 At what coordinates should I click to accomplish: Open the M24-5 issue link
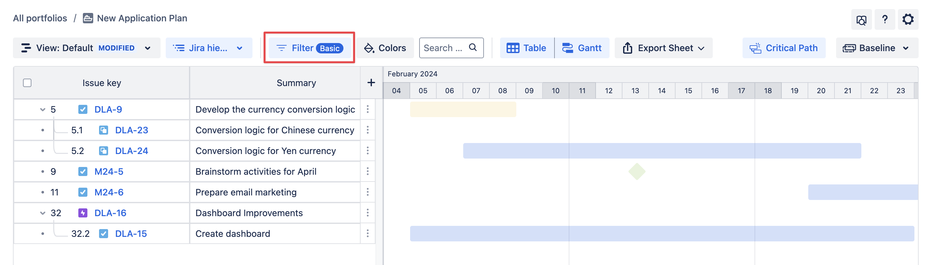108,171
